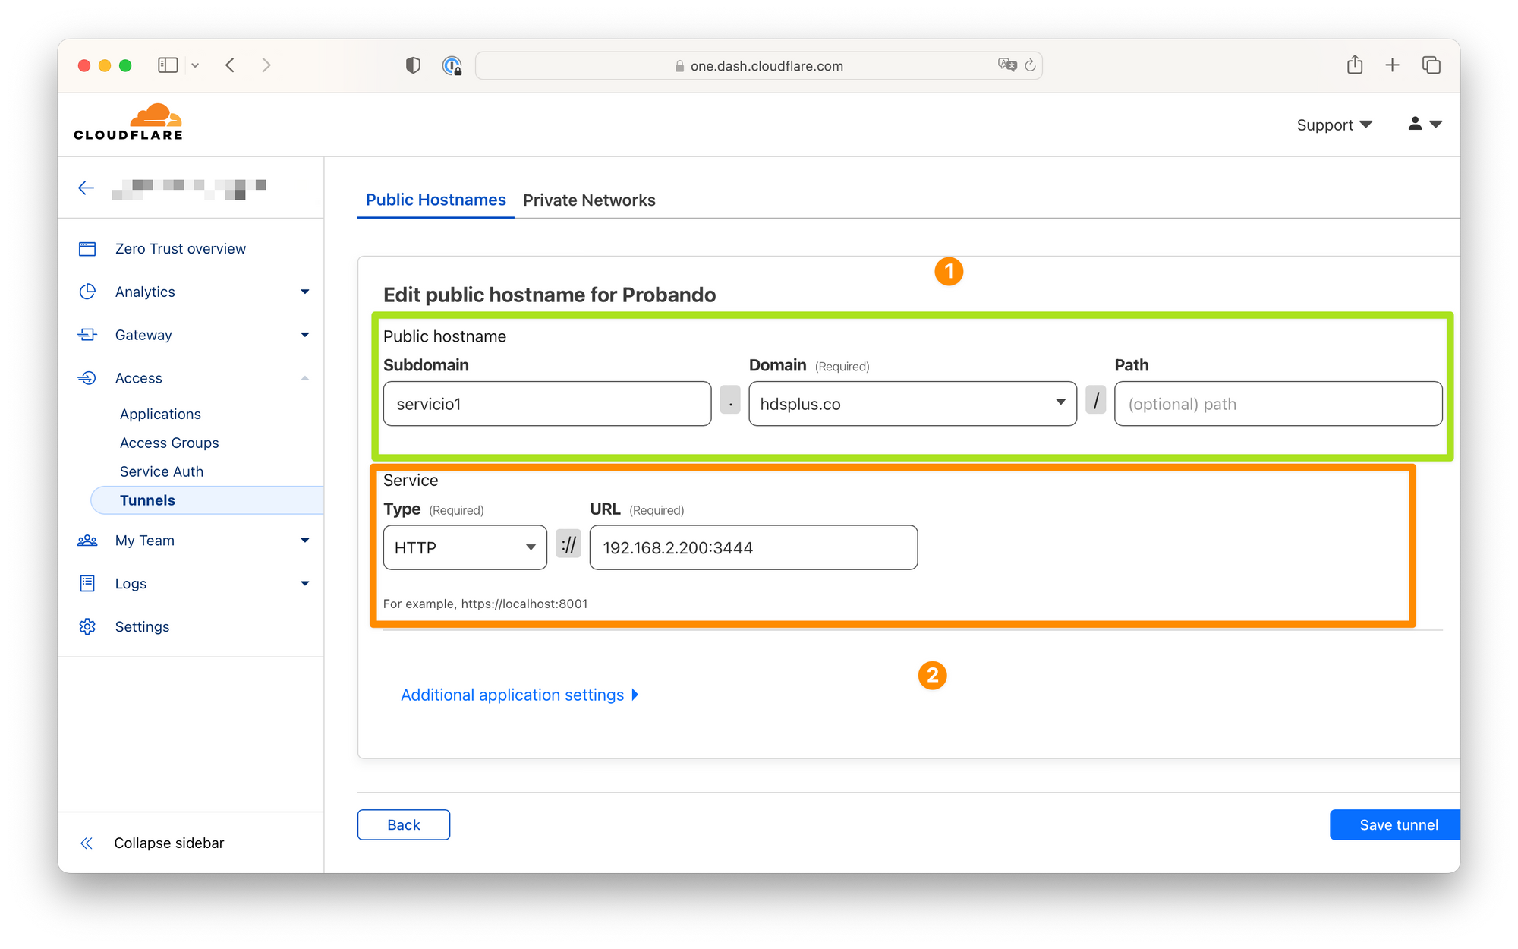This screenshot has width=1518, height=949.
Task: Click the My Team people icon
Action: (x=87, y=541)
